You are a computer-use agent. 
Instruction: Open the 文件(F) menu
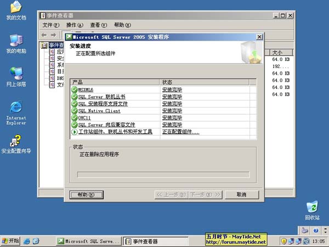click(50, 25)
